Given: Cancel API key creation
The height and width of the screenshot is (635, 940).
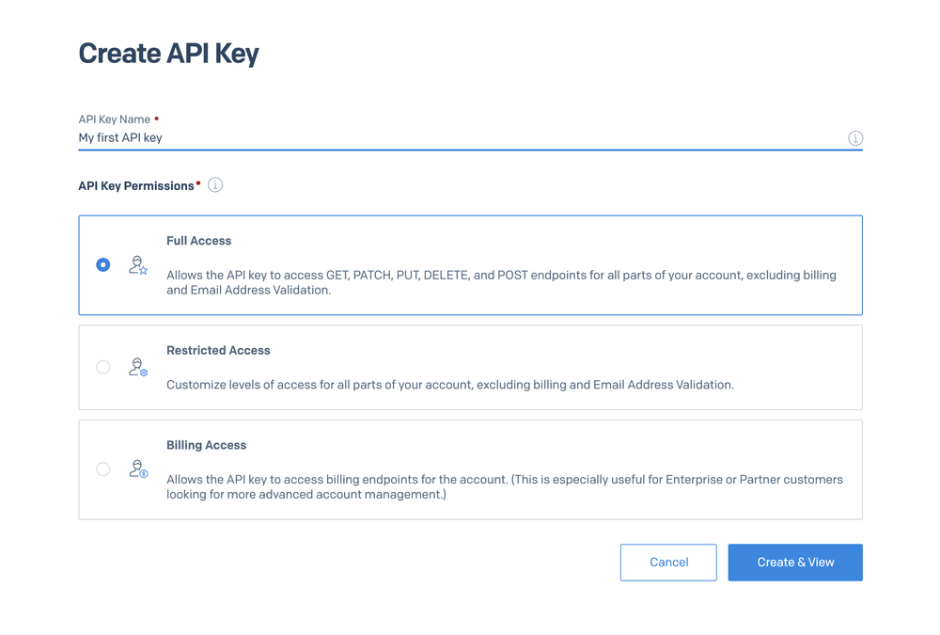Looking at the screenshot, I should 668,563.
